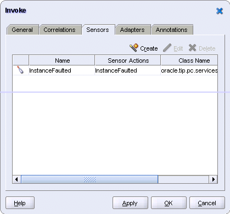The image size is (230, 214).
Task: Click the Edit pencil icon
Action: click(167, 48)
